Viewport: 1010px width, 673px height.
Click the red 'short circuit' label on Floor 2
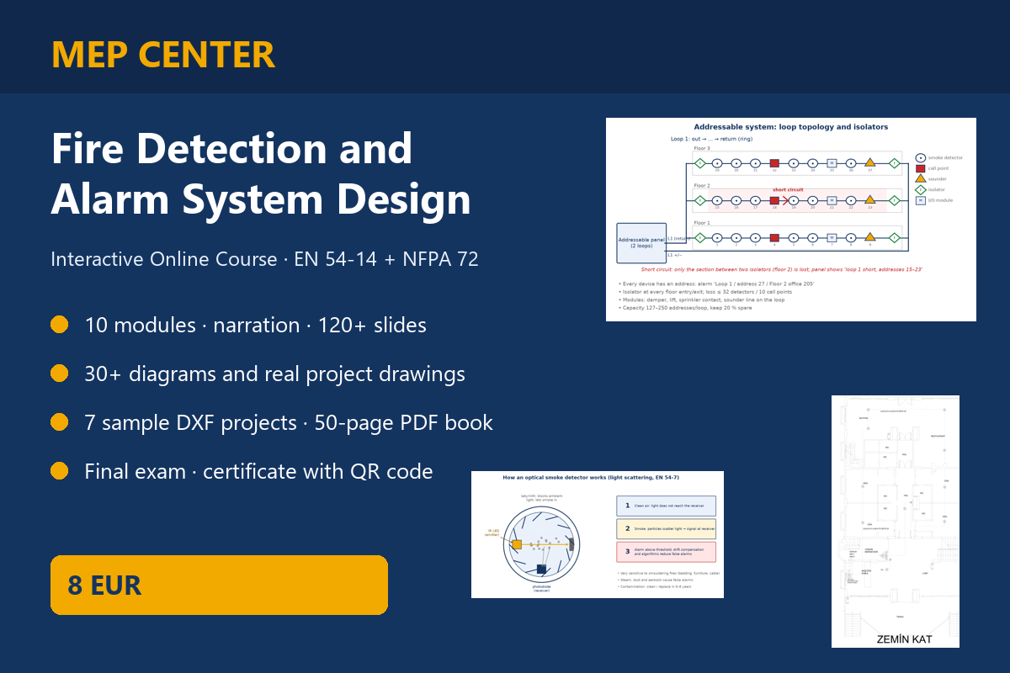(788, 189)
